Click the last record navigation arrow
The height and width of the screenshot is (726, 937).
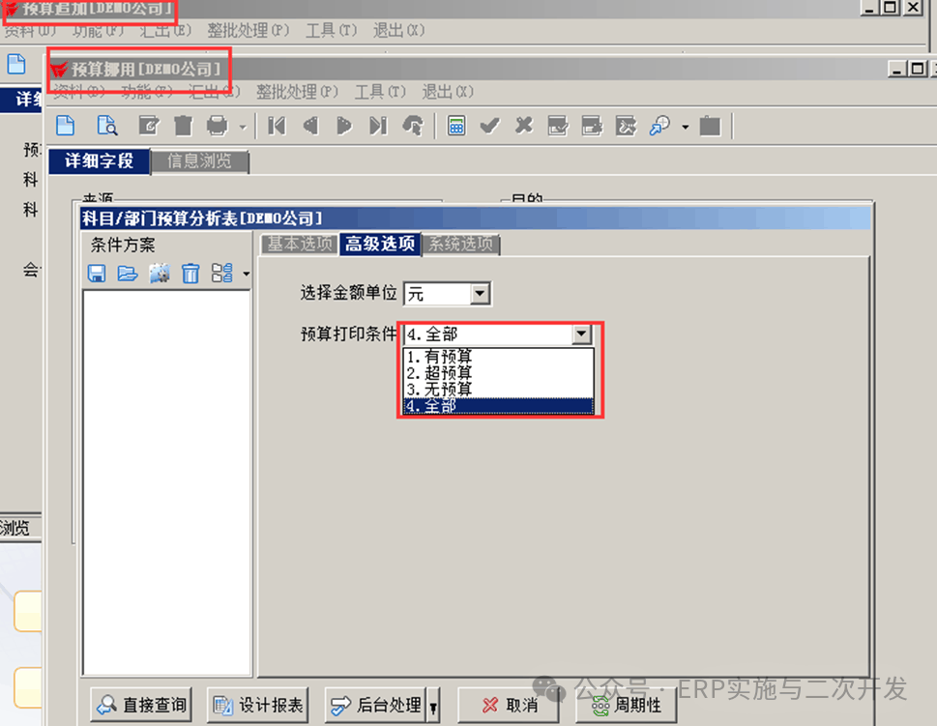coord(378,126)
